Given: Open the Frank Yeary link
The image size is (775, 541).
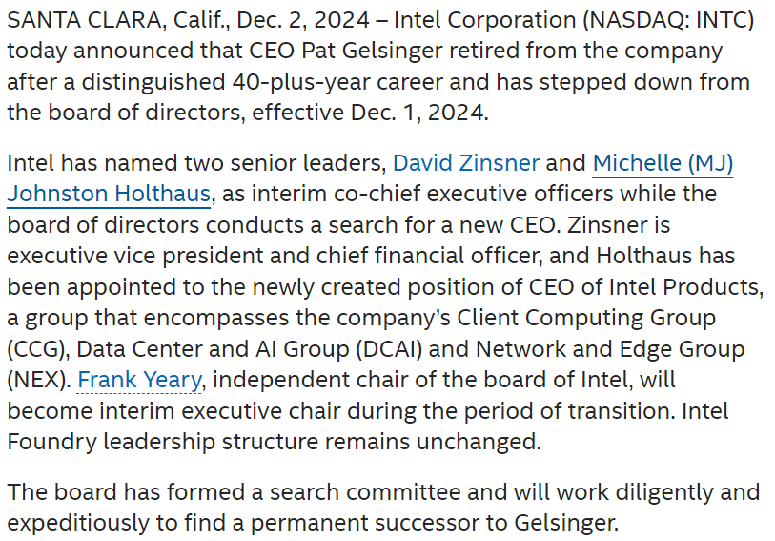Looking at the screenshot, I should coord(139,380).
